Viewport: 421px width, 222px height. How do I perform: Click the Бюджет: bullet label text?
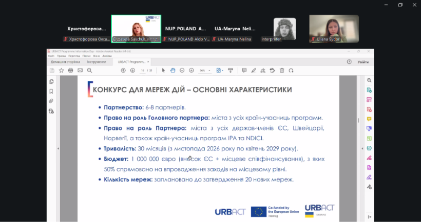tap(116, 159)
